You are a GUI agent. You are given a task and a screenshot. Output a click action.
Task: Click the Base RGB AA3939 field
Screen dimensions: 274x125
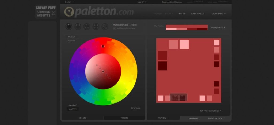(73, 109)
